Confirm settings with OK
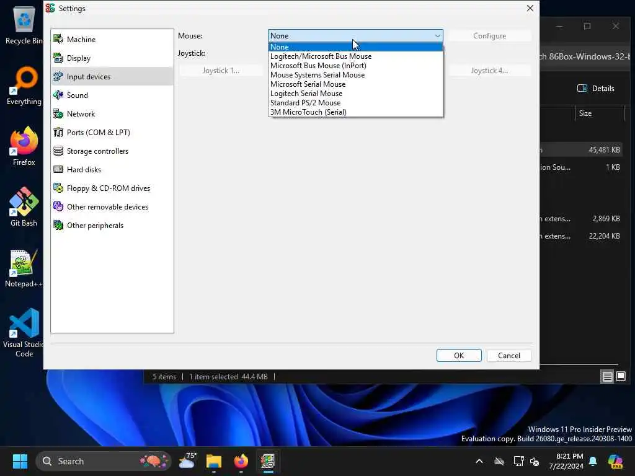This screenshot has height=476, width=635. 459,355
